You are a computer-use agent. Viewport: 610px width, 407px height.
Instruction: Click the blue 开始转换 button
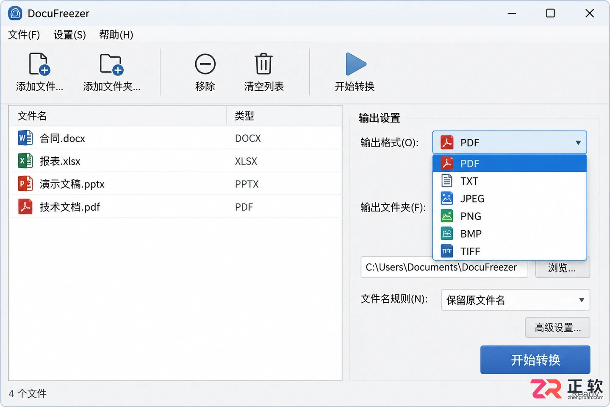coord(535,360)
